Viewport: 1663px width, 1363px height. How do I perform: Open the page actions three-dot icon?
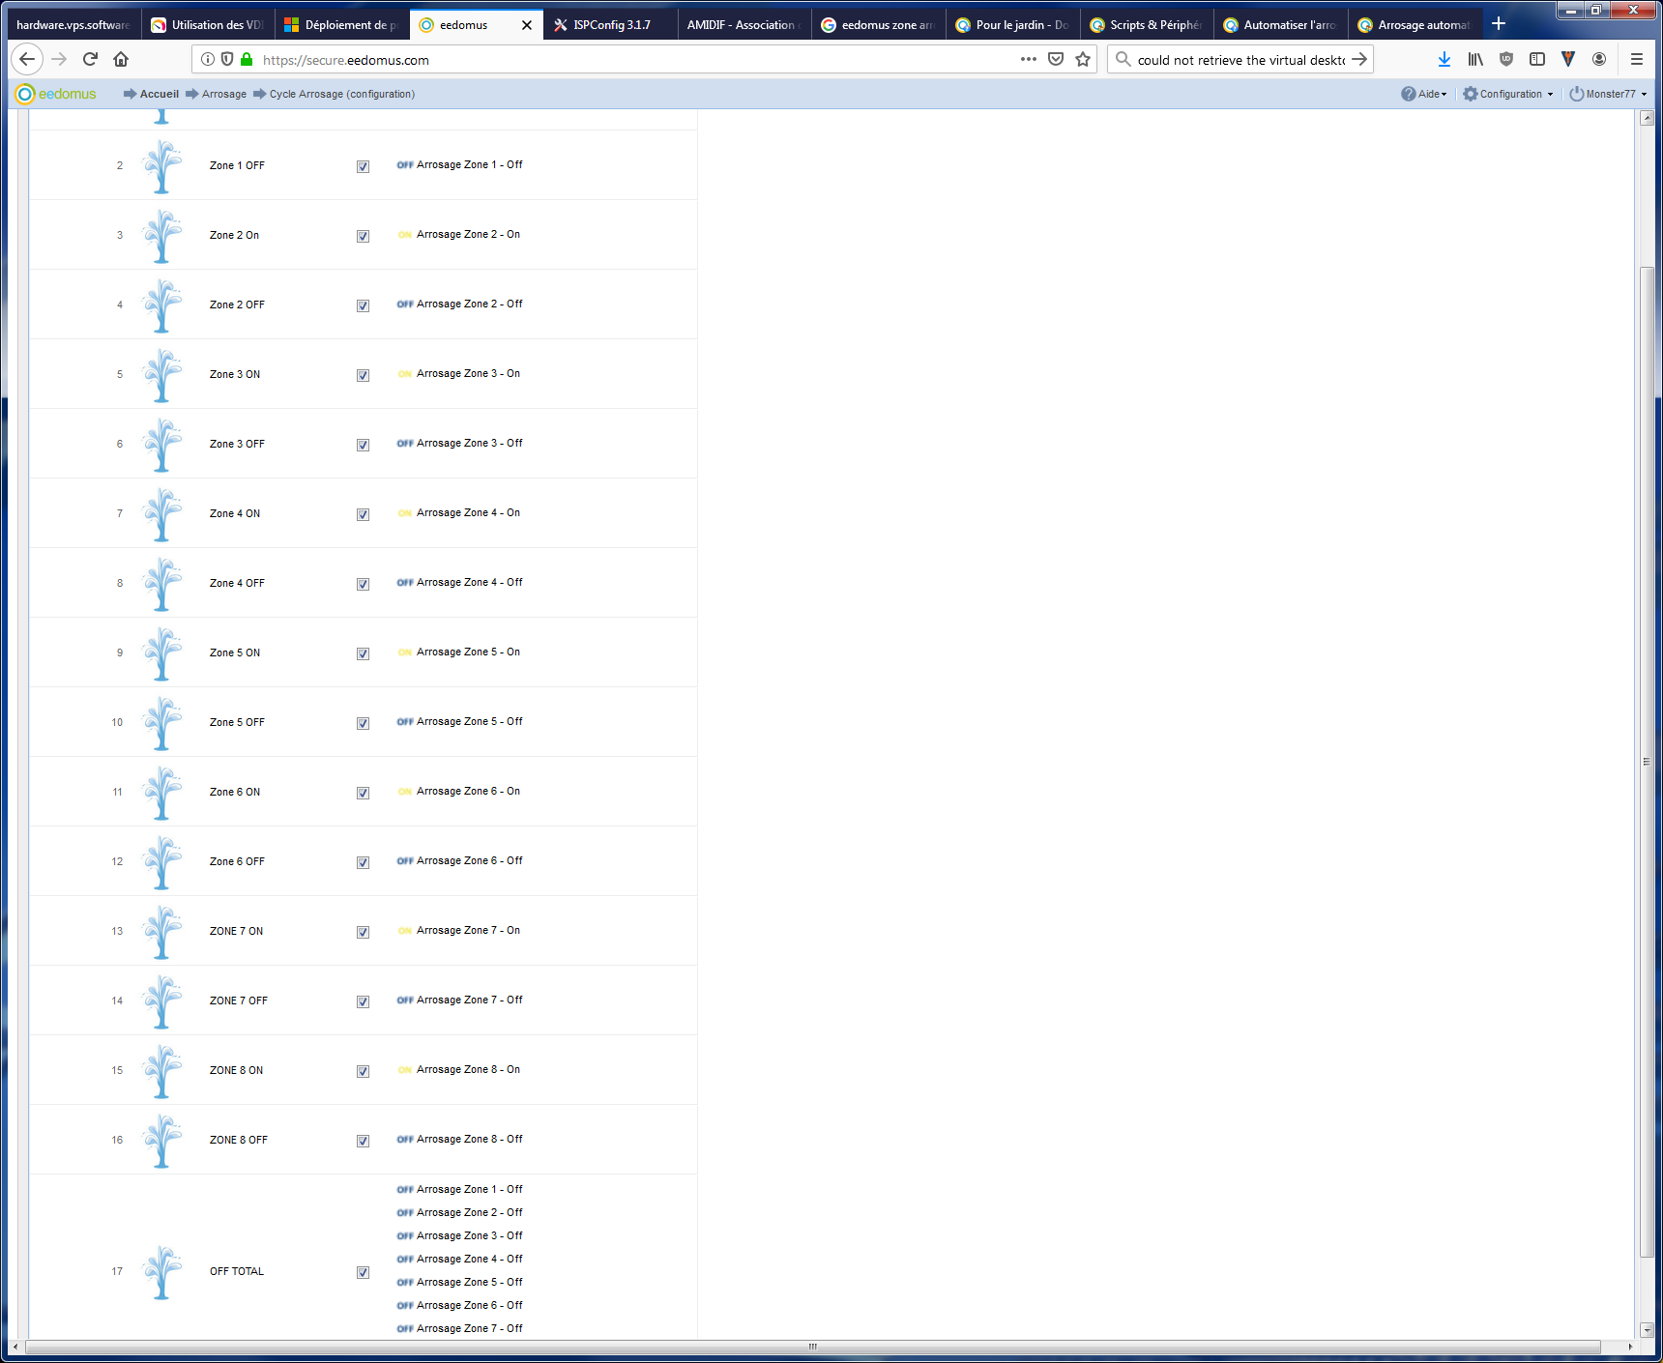(1029, 59)
